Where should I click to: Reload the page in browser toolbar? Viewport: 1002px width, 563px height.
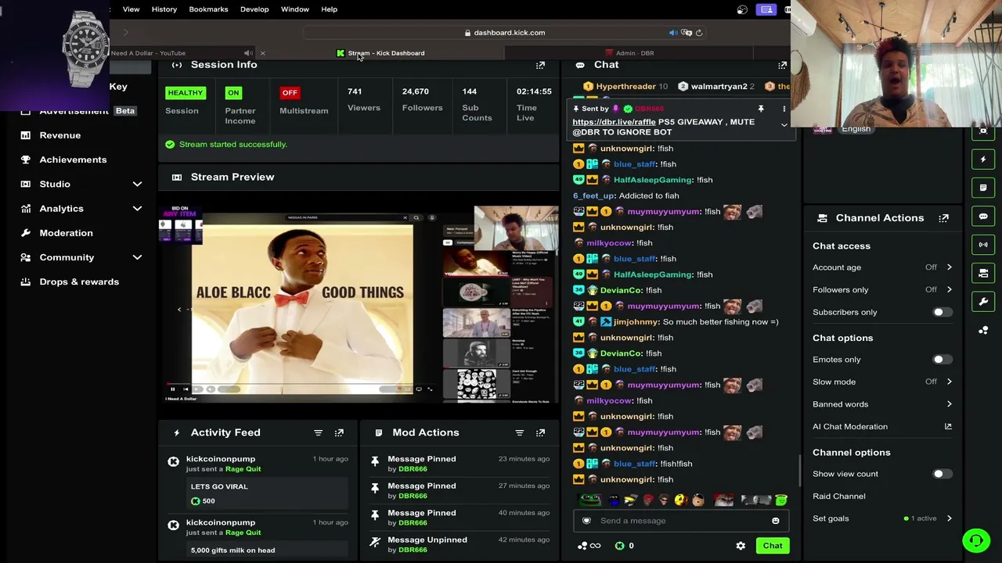pos(699,33)
